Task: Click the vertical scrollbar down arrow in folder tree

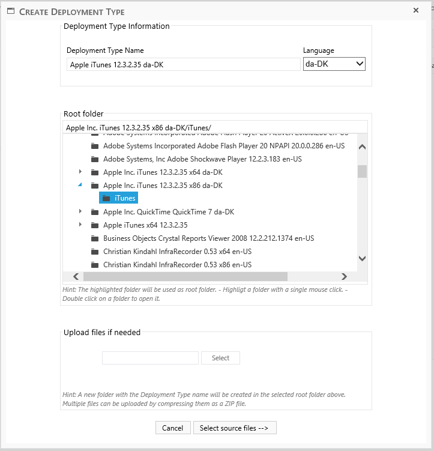Action: 362,258
